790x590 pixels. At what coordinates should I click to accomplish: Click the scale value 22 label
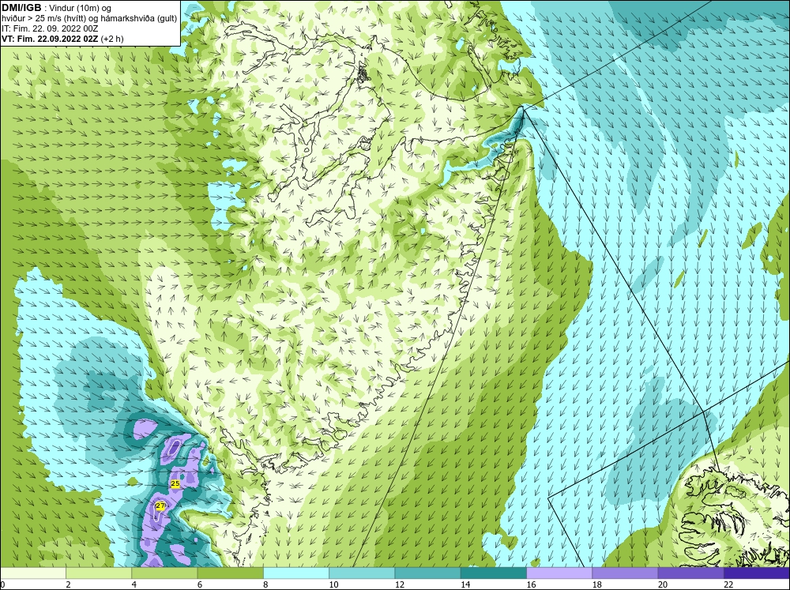tap(728, 584)
